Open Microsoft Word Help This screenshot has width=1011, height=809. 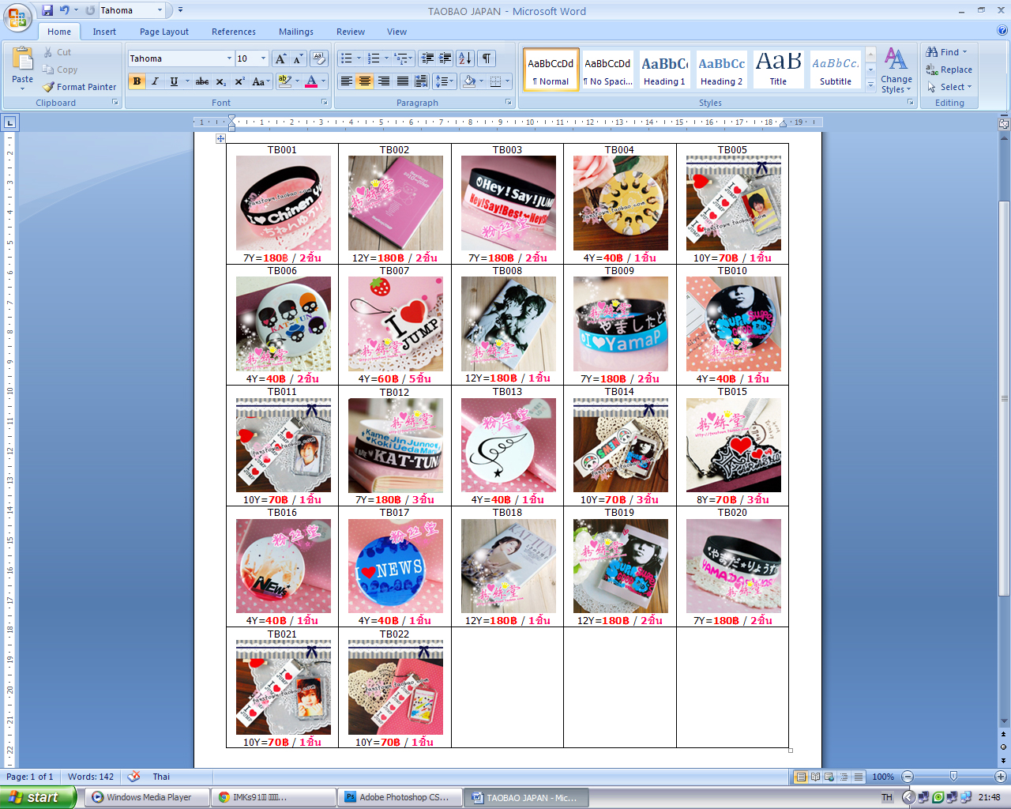coord(1002,31)
